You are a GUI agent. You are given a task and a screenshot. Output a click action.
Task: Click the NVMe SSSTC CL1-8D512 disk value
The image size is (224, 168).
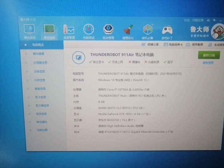[x=121, y=108]
